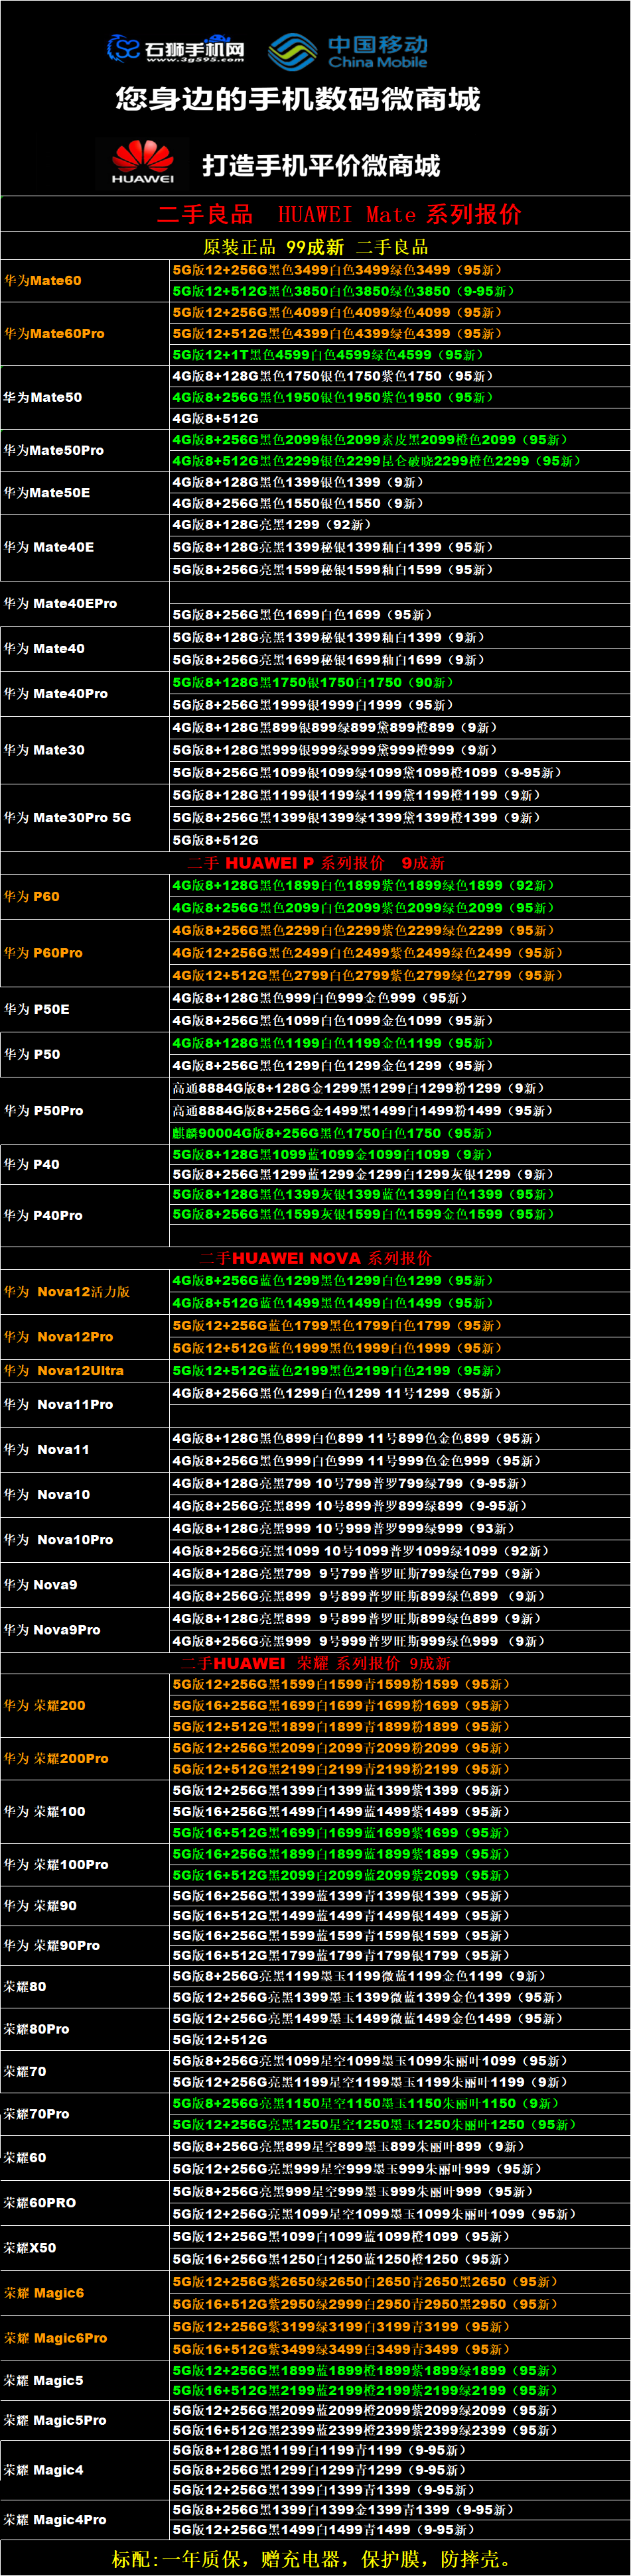
Task: Select the 华为 Nova9Pro model cell
Action: [85, 1630]
